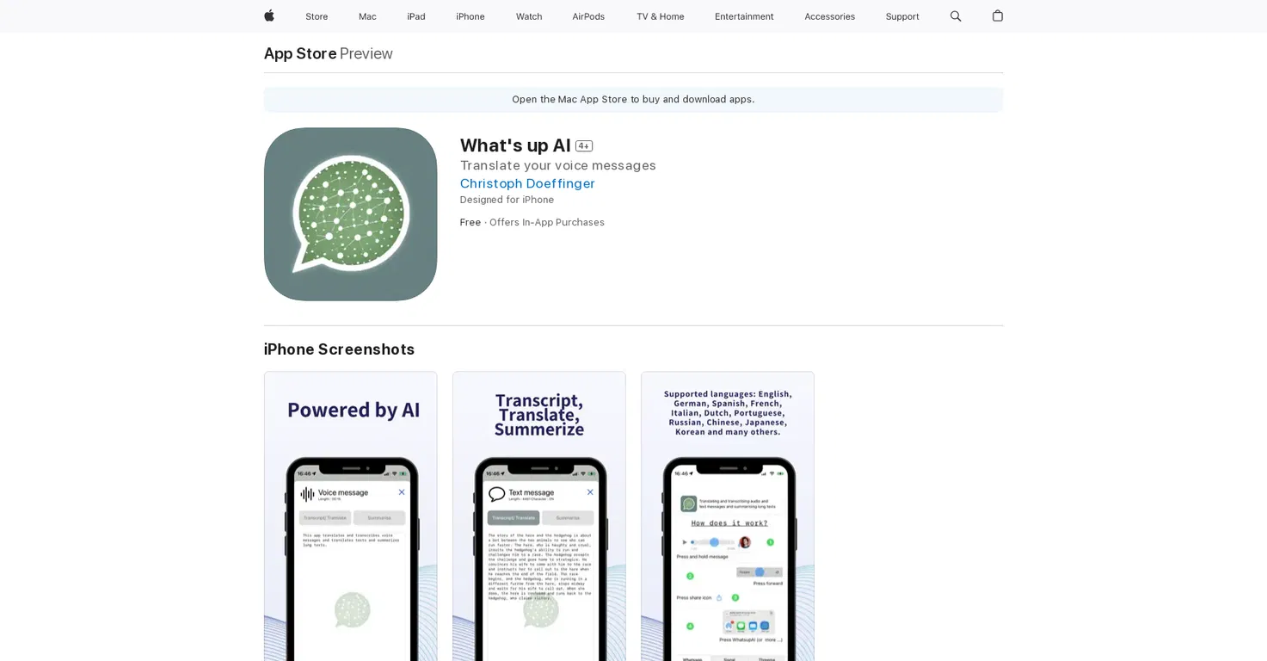Click the waveform Voice message icon

pos(307,494)
